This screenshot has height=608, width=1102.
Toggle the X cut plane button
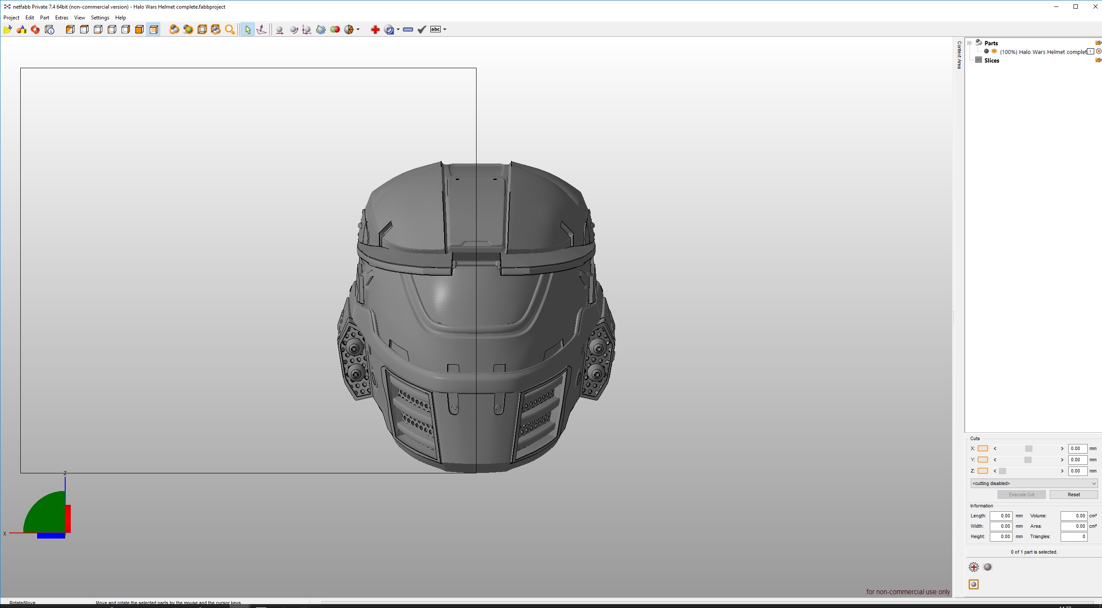point(983,448)
